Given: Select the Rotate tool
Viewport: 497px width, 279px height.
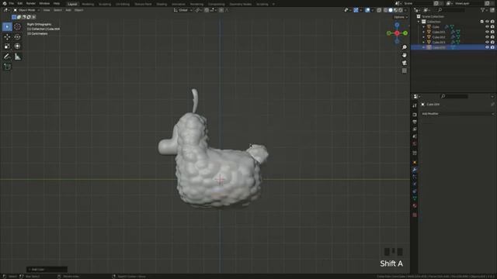Looking at the screenshot, I should tap(17, 37).
